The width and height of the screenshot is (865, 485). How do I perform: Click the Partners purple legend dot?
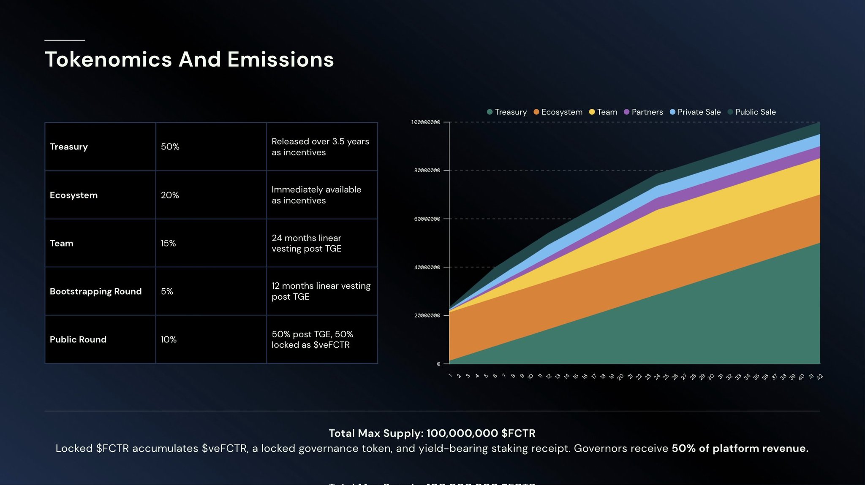point(626,112)
